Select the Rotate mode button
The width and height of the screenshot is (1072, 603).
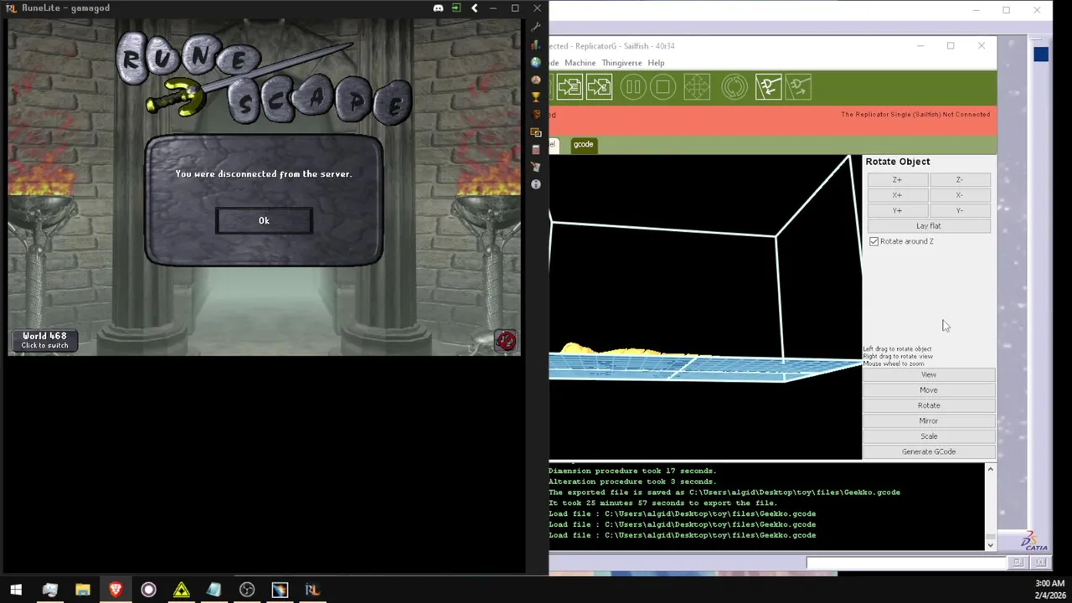929,405
